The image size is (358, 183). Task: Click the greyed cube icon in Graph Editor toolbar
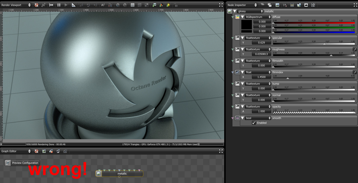65,151
